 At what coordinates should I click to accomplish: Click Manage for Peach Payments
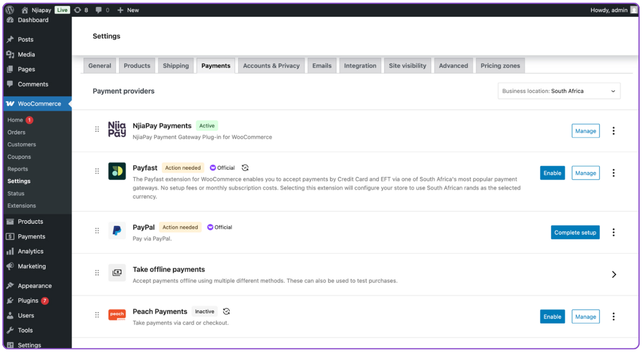[x=586, y=317]
